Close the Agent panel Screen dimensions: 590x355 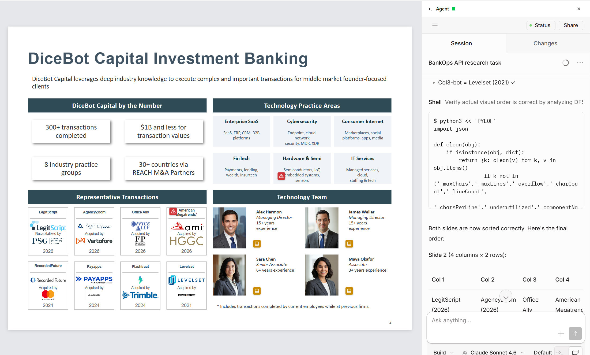click(579, 9)
